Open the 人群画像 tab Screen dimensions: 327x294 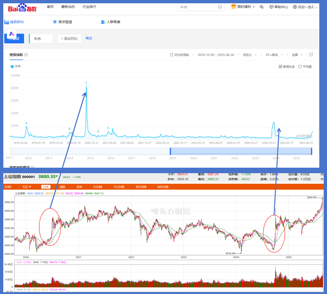(110, 22)
